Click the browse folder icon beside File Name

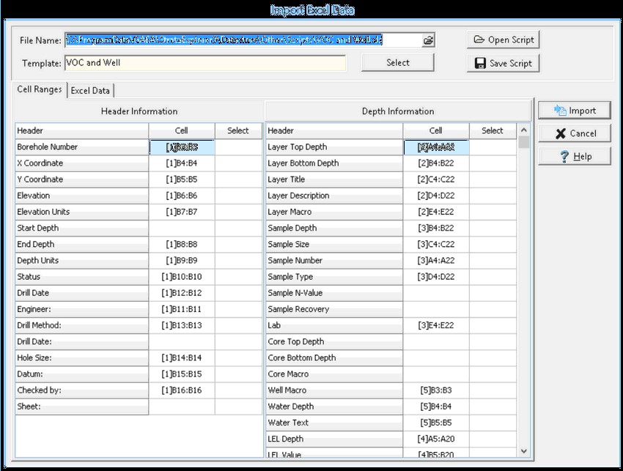coord(428,40)
